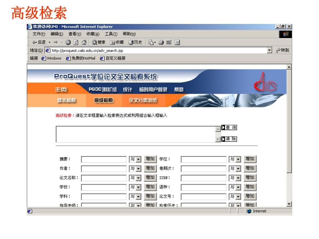This screenshot has height=239, width=319.
Task: Click the address bar URL field
Action: 156,50
